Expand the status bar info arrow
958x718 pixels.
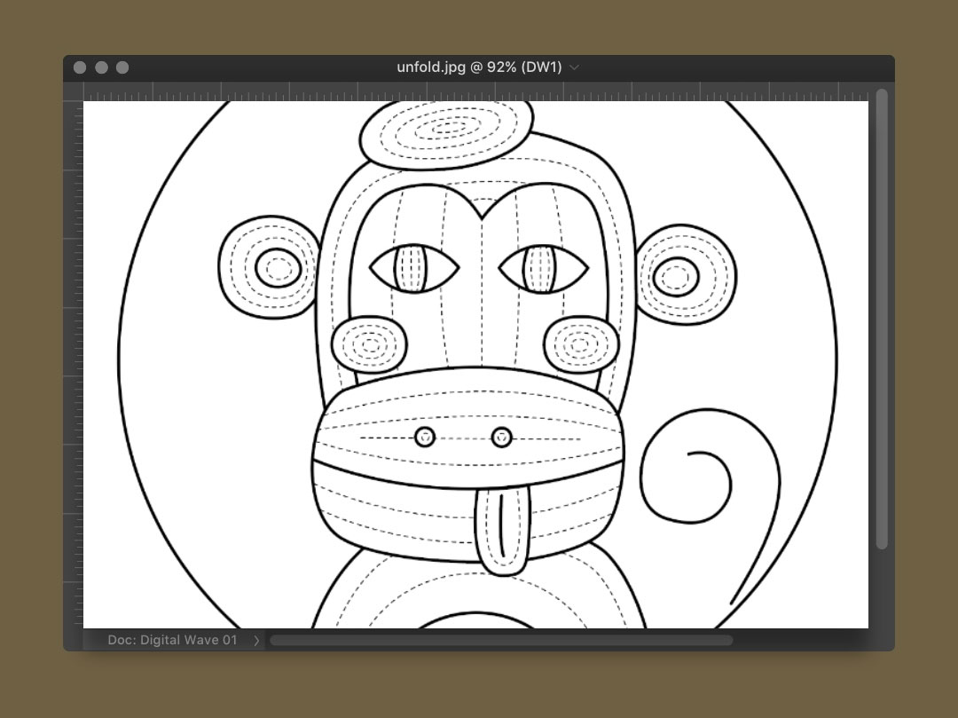click(256, 640)
